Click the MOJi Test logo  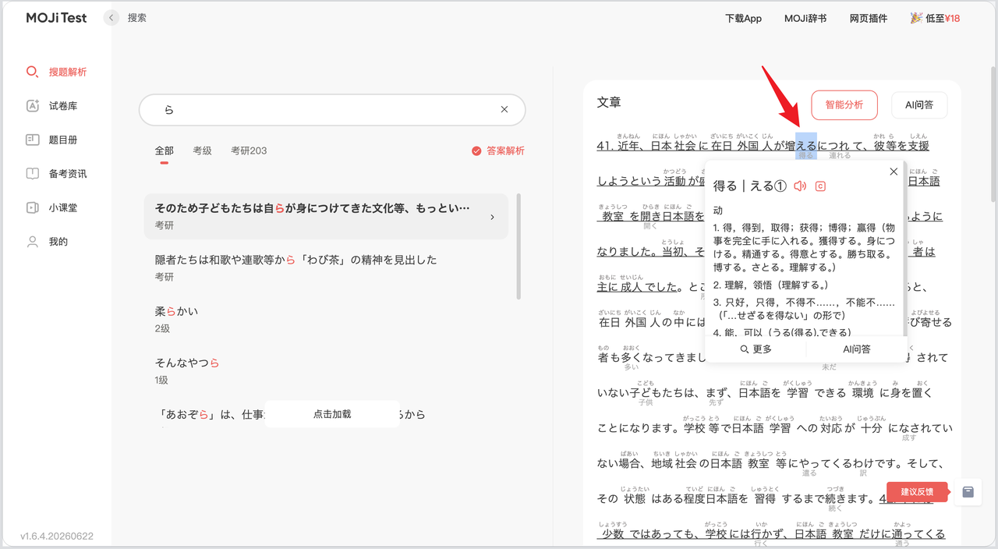[x=56, y=18]
